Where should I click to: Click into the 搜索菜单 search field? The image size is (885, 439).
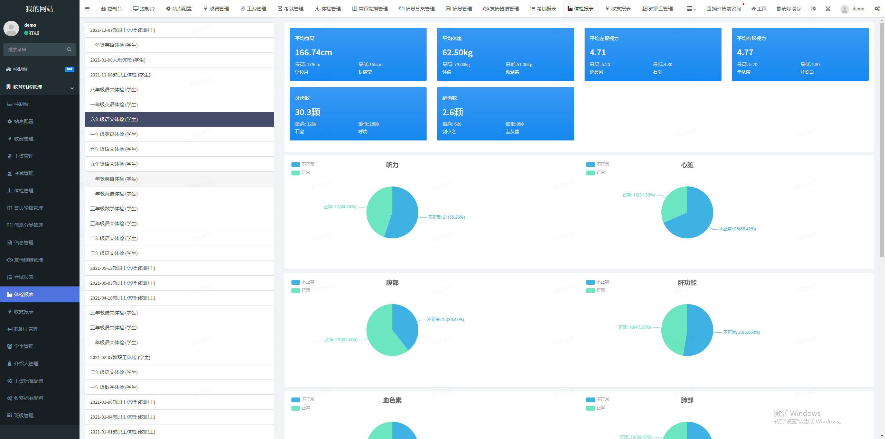tap(35, 49)
